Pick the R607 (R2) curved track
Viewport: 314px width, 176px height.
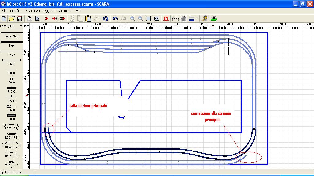(x=11, y=145)
